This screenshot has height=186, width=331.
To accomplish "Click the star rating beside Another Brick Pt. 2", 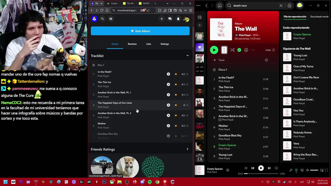I will click(x=176, y=115).
